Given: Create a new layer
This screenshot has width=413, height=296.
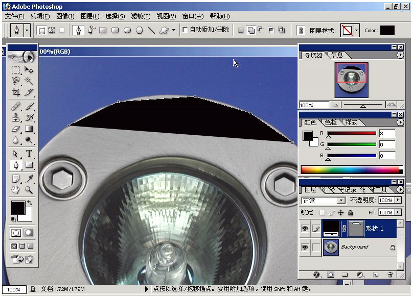Looking at the screenshot, I should coord(376,275).
